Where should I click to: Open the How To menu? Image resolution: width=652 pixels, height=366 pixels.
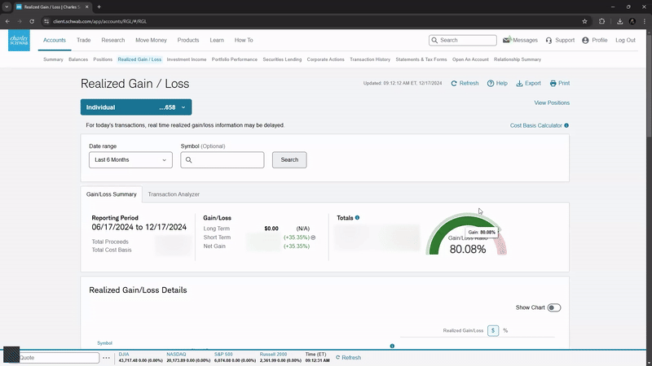[244, 40]
